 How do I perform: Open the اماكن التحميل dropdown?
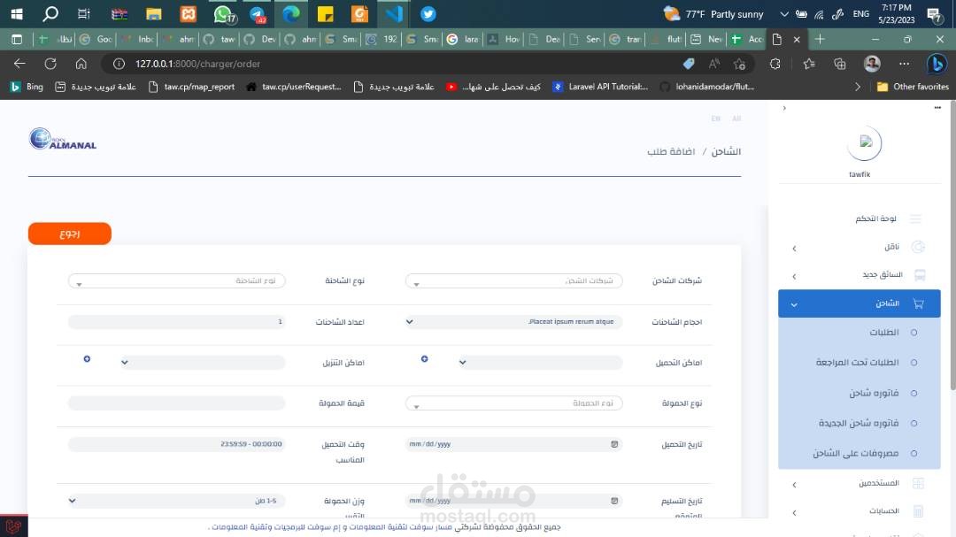(540, 363)
